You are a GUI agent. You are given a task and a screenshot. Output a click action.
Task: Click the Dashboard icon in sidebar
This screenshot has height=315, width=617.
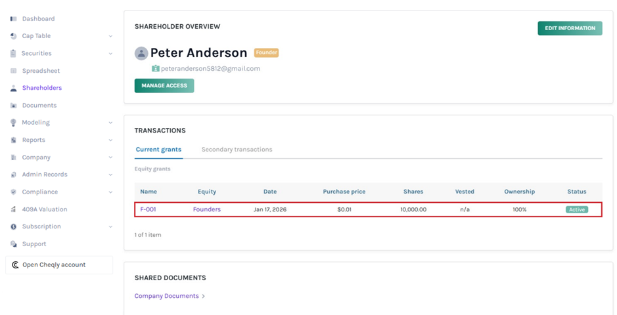13,19
